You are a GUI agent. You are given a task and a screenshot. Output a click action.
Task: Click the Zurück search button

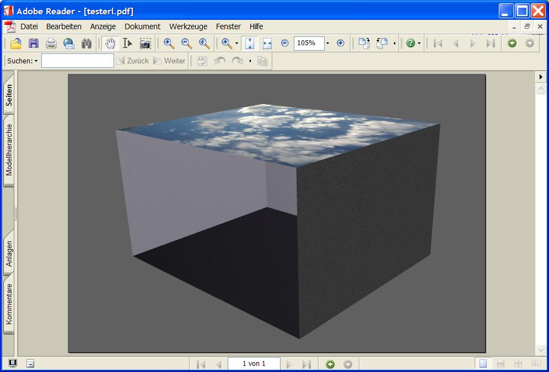pyautogui.click(x=133, y=61)
